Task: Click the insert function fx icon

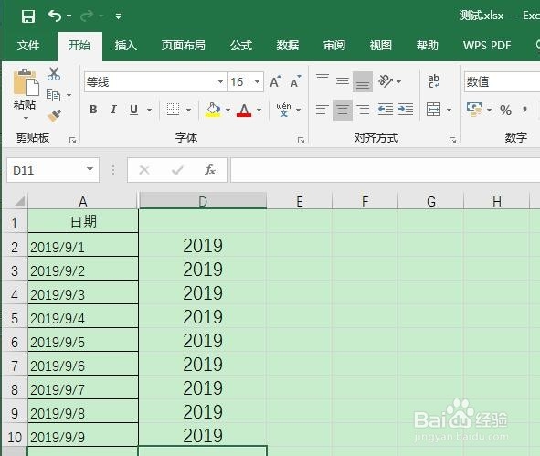Action: [x=210, y=170]
